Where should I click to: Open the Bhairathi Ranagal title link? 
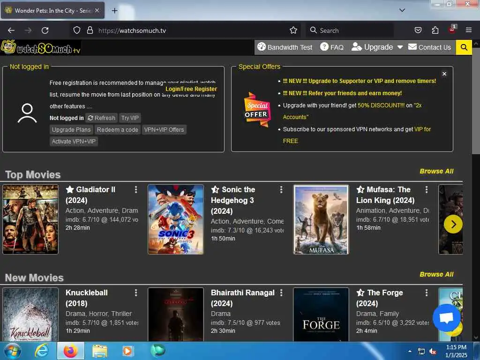(x=242, y=298)
